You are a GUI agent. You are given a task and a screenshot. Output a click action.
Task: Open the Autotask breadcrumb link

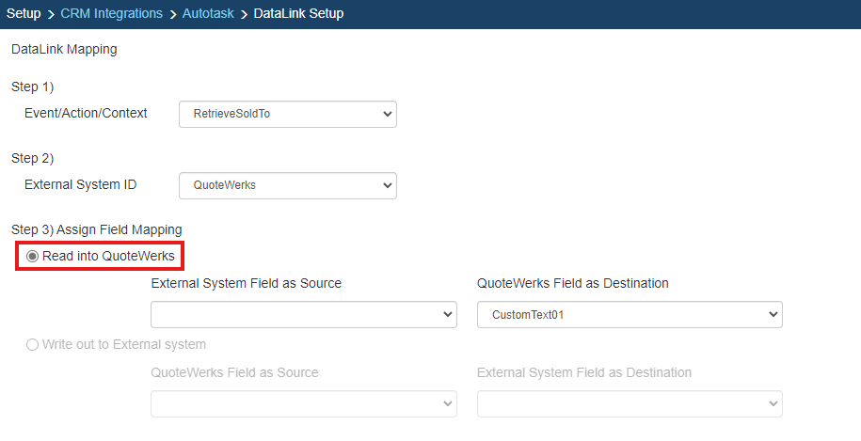pyautogui.click(x=211, y=13)
